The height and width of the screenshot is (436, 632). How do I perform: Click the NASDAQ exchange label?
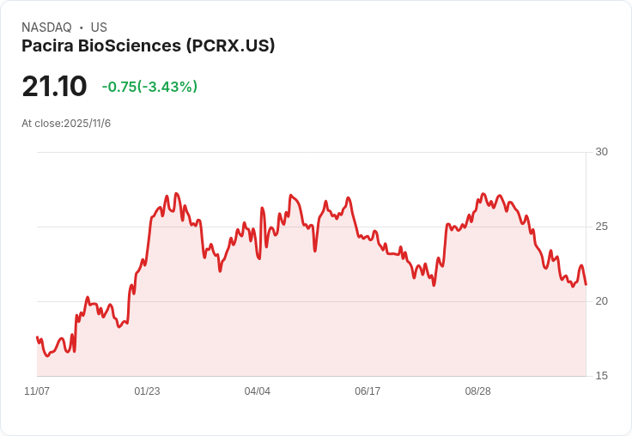coord(46,27)
